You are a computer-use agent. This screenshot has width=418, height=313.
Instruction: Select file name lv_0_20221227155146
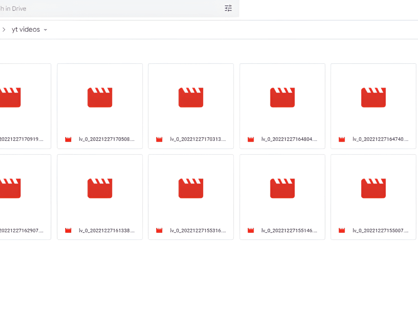pos(289,230)
